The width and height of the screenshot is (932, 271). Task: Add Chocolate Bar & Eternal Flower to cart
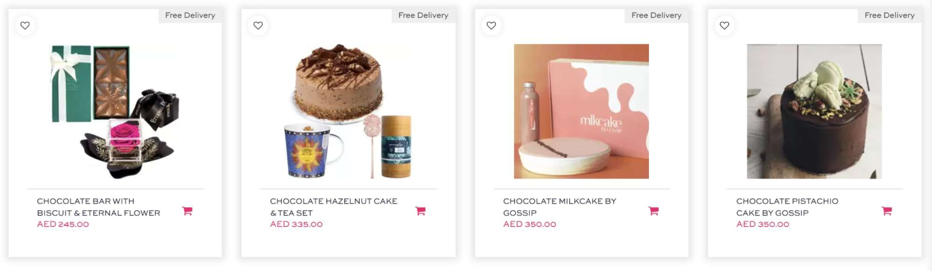tap(187, 211)
